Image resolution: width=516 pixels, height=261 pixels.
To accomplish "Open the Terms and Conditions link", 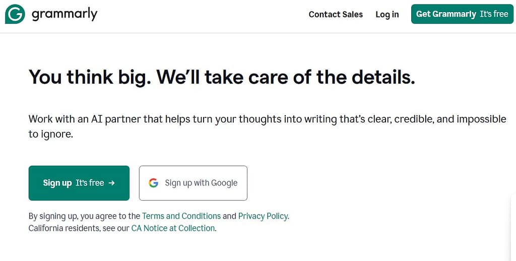I will pyautogui.click(x=181, y=216).
